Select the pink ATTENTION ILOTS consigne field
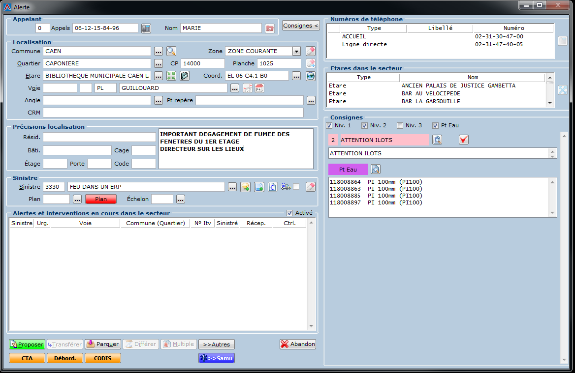Screen dimensions: 575x373 [384, 140]
